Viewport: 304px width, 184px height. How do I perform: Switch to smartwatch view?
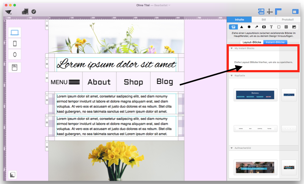tap(15, 54)
